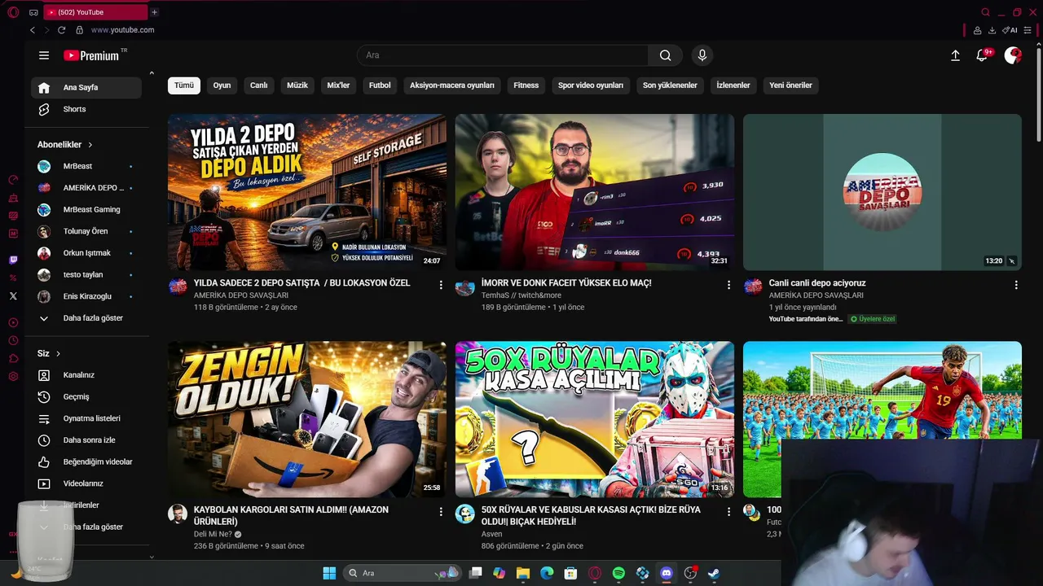
Task: Open the Opera profile icon
Action: (977, 30)
